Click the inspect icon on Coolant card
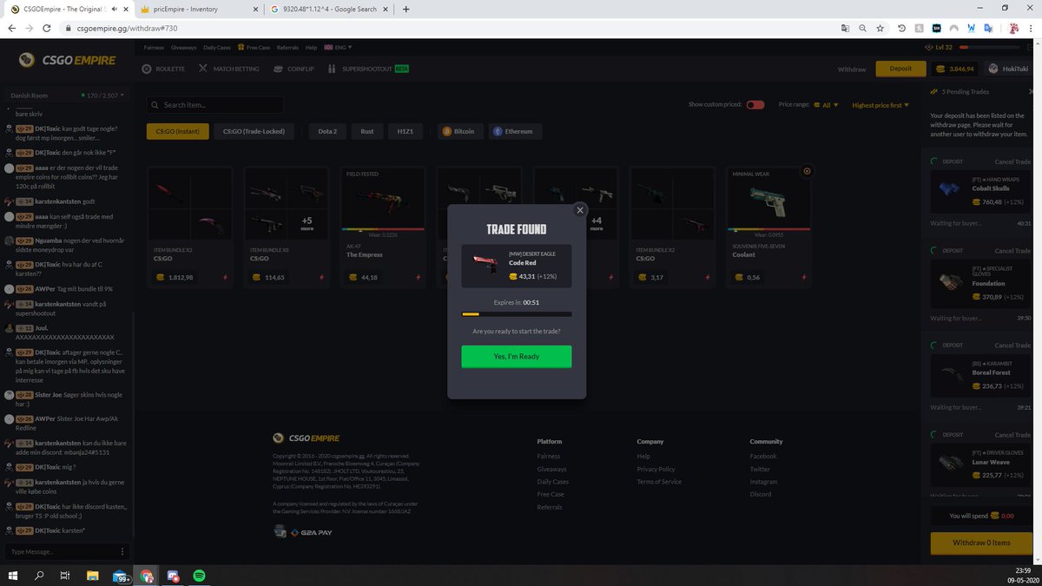This screenshot has width=1042, height=586. click(807, 171)
